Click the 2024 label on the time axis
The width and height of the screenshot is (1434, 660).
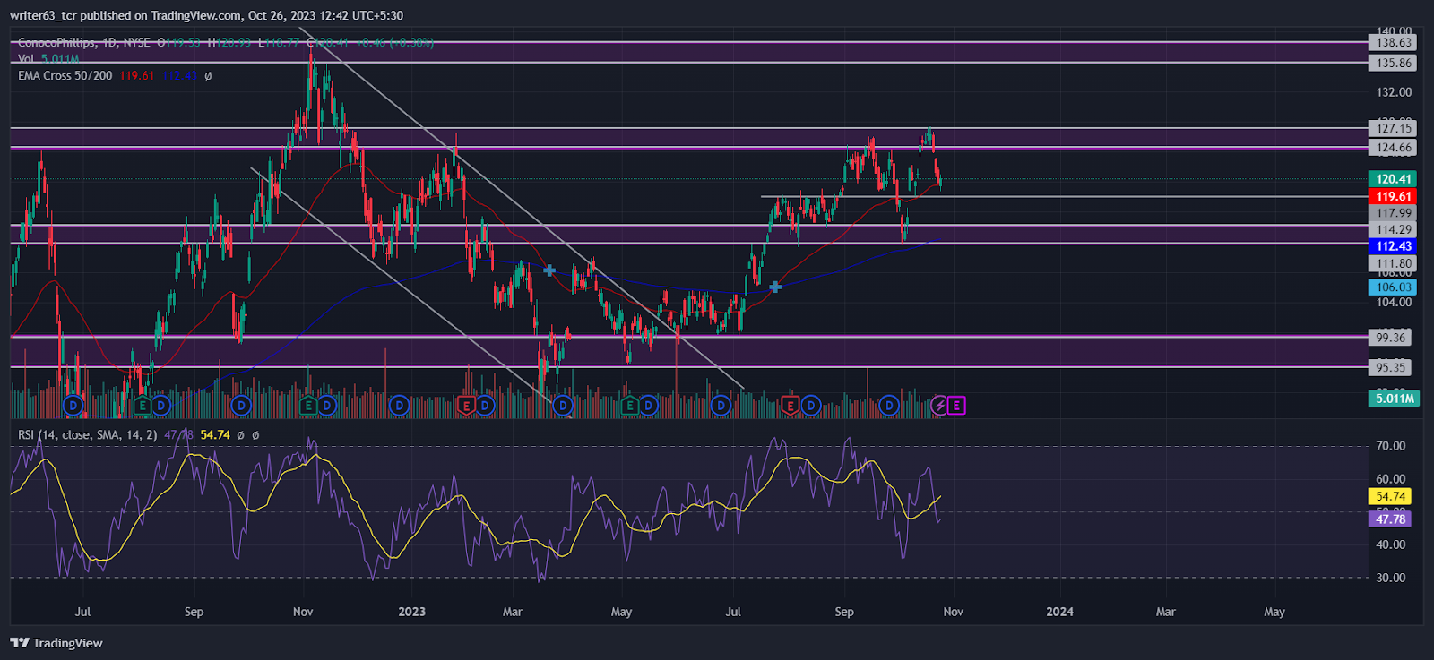click(1059, 612)
